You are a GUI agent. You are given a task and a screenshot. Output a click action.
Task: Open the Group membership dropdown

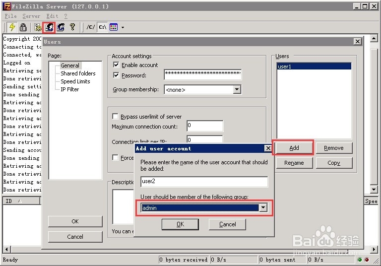point(237,89)
